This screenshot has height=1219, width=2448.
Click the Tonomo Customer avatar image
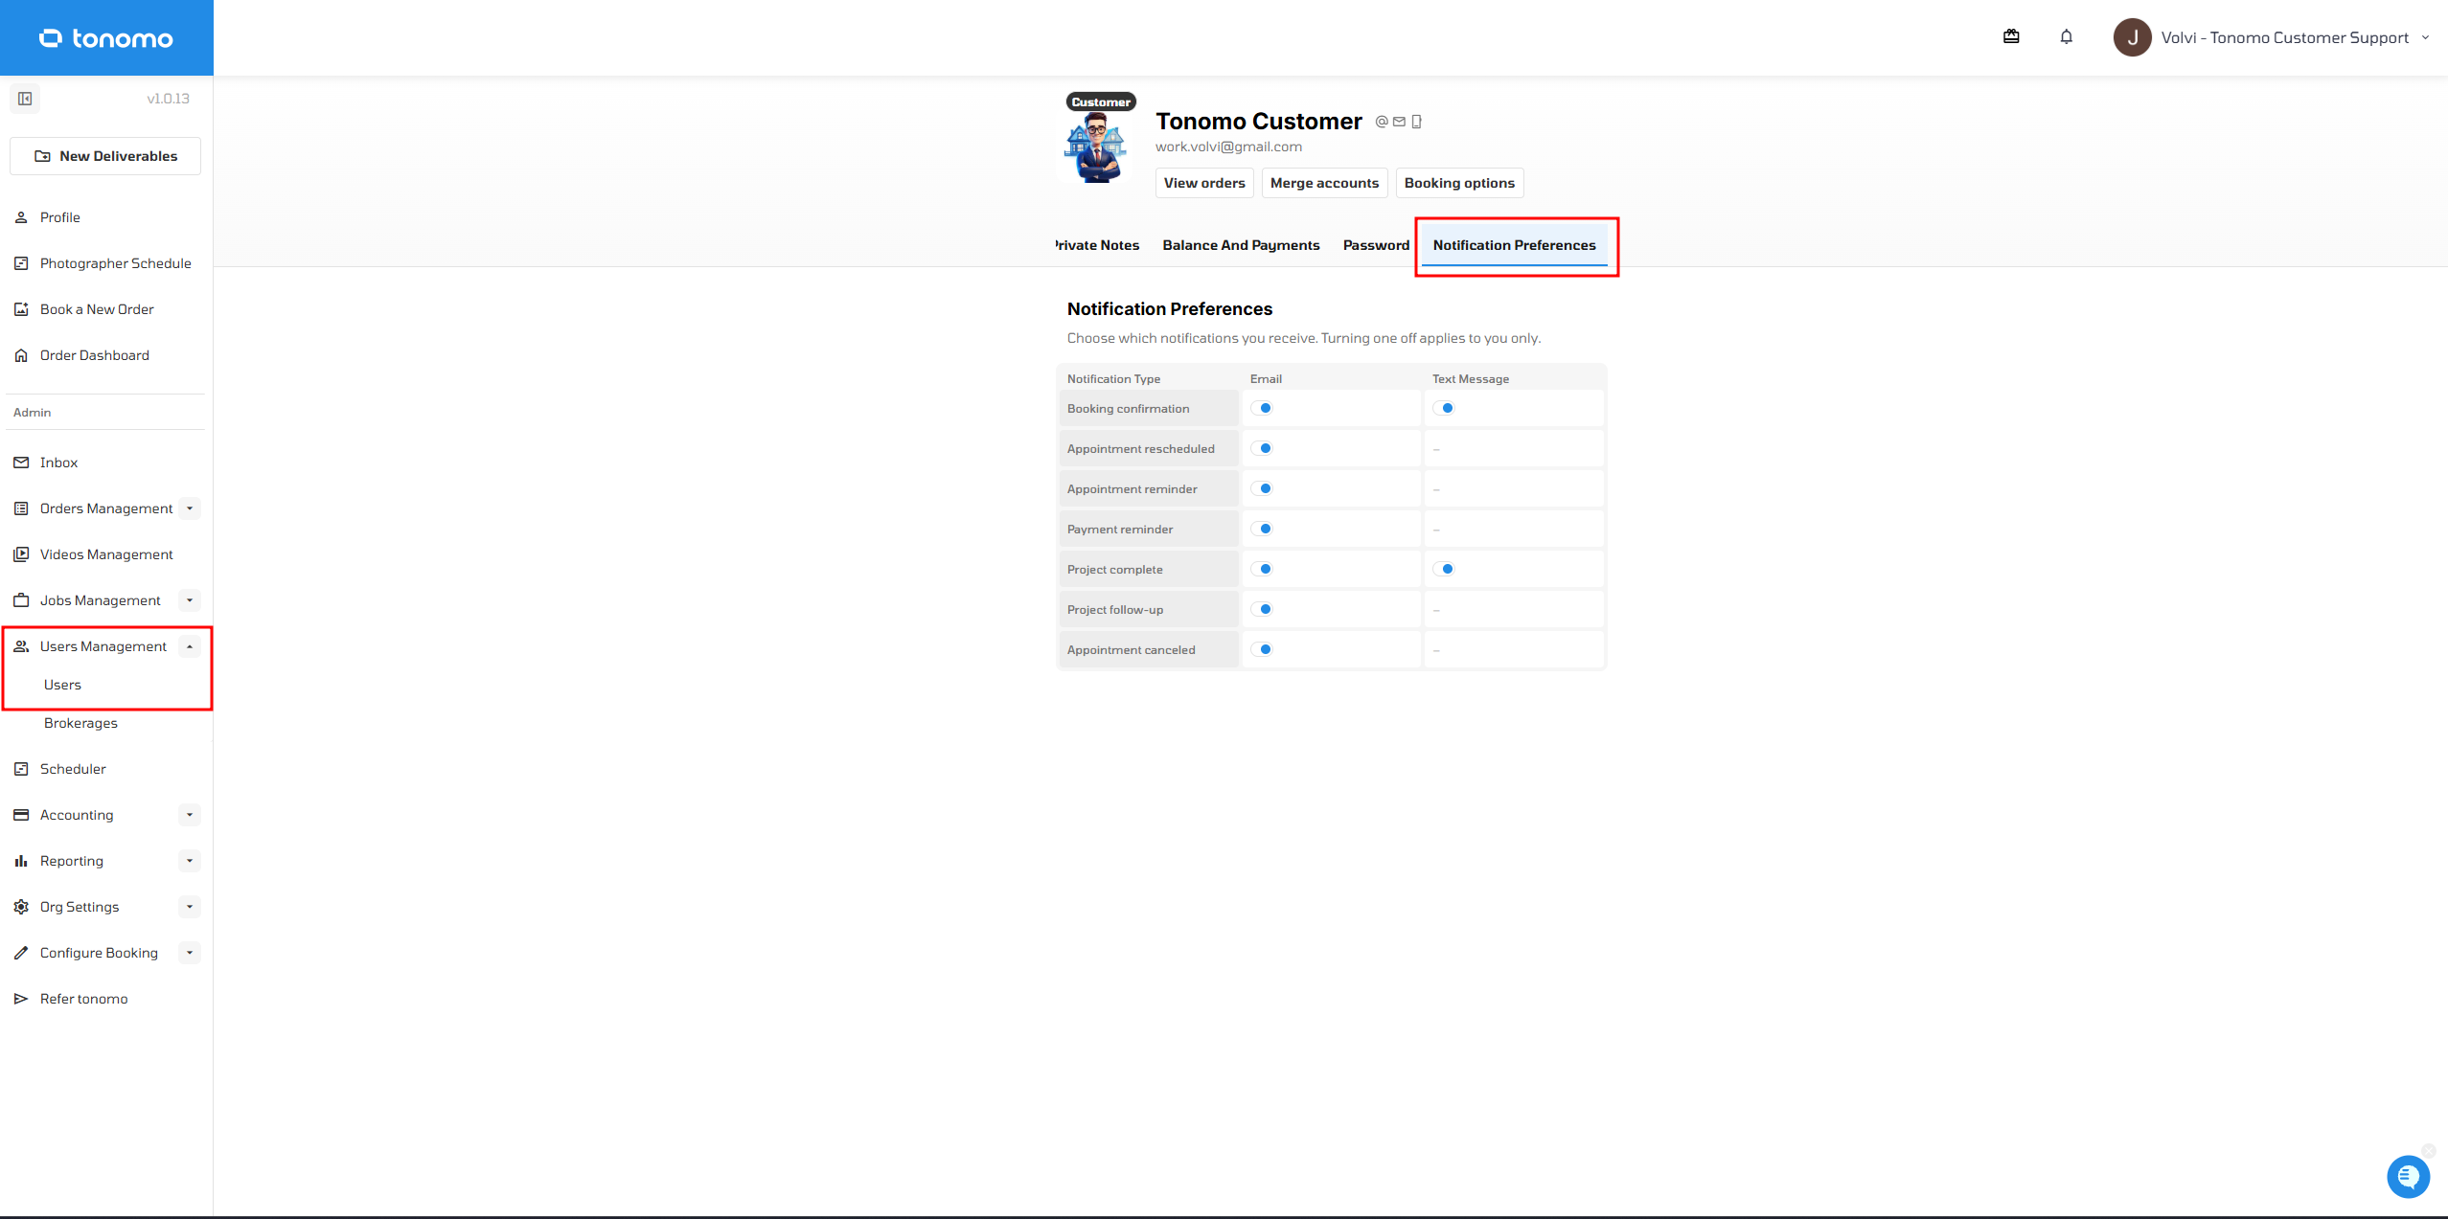tap(1096, 147)
